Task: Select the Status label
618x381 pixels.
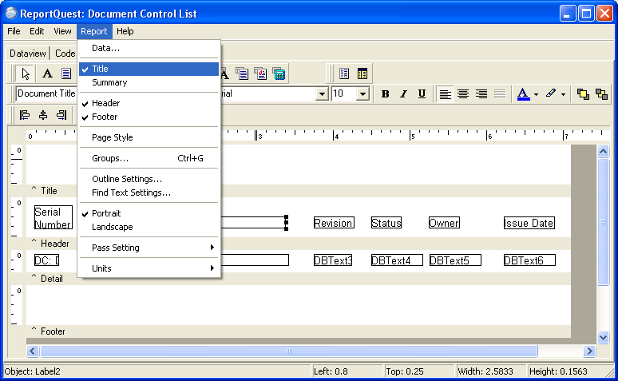Action: point(386,223)
